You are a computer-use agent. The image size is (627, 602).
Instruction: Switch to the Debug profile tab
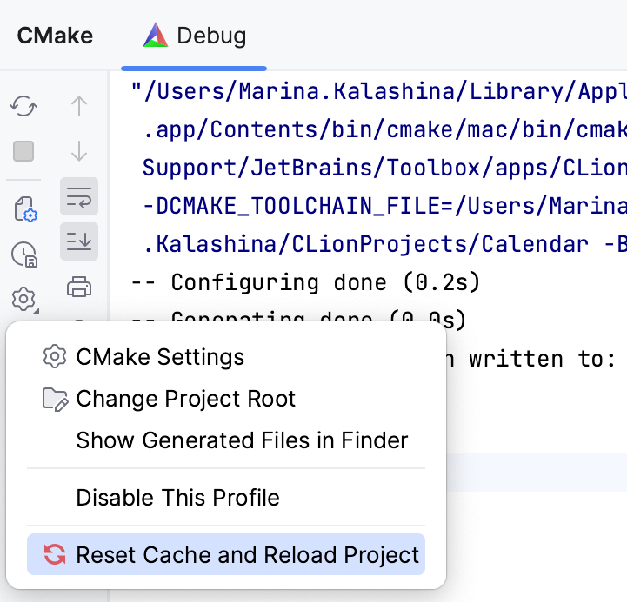coord(194,36)
